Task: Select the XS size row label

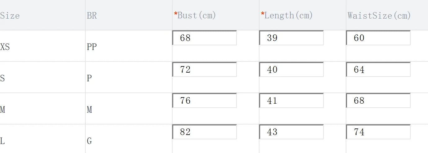Action: [5, 47]
